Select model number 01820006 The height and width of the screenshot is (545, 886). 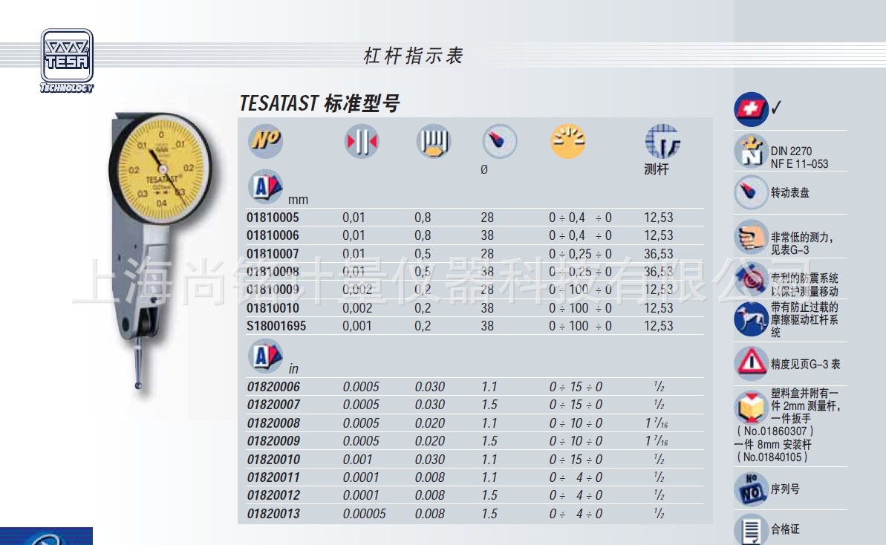pyautogui.click(x=273, y=387)
